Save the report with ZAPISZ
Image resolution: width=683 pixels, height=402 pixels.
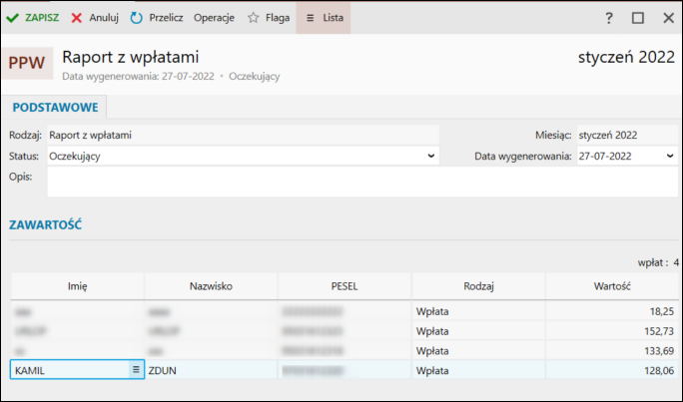(33, 18)
